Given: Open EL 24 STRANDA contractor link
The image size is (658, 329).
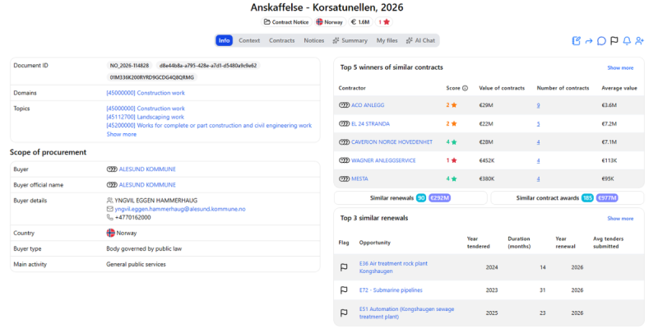Looking at the screenshot, I should pyautogui.click(x=370, y=124).
